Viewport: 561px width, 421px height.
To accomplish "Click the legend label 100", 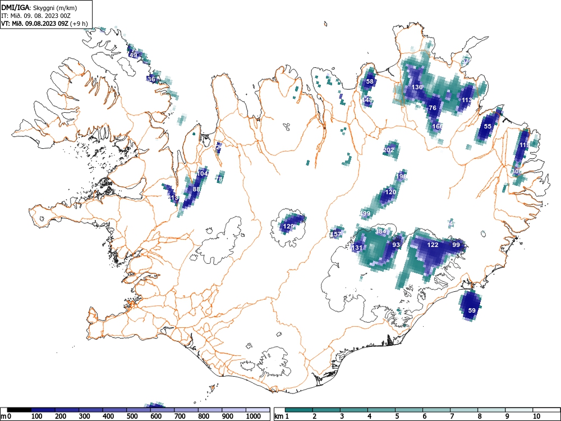I will pos(36,416).
